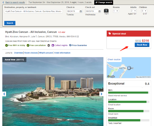This screenshot has height=126, width=154.
Task: Show the previous hotel photo
Action: tap(4, 94)
